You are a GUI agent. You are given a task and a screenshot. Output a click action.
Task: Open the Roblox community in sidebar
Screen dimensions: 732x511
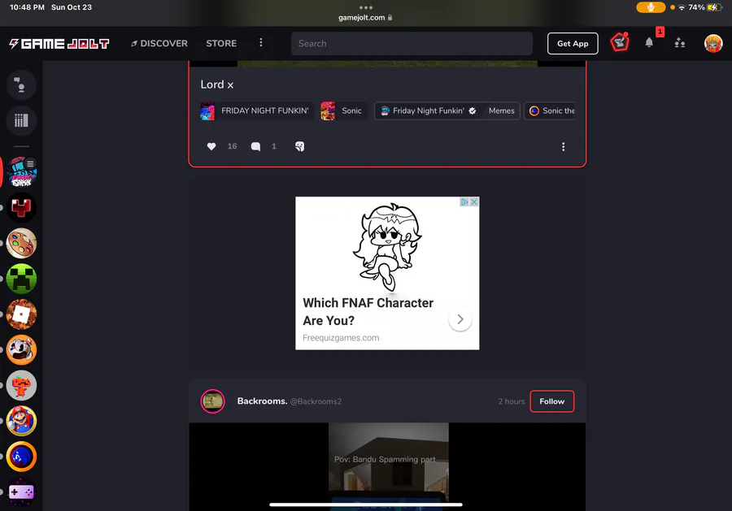(x=21, y=314)
